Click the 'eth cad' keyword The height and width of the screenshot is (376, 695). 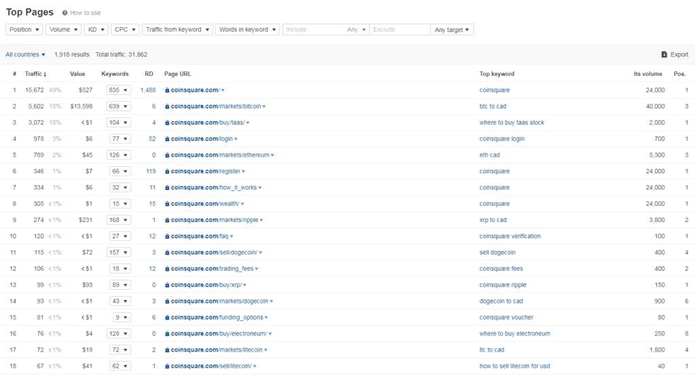[x=489, y=155]
